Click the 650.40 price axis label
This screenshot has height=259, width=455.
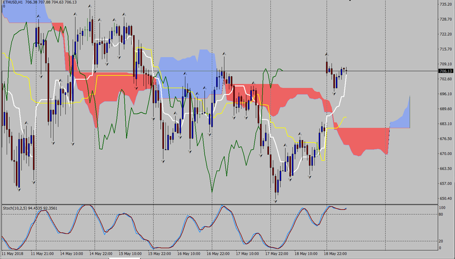click(x=445, y=199)
